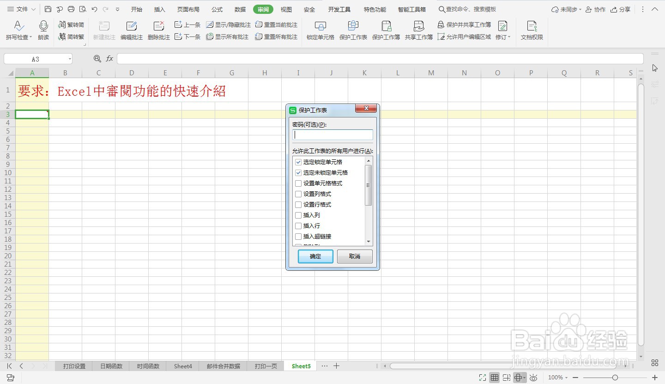Open the 100% zoom level dropdown

(x=558, y=378)
